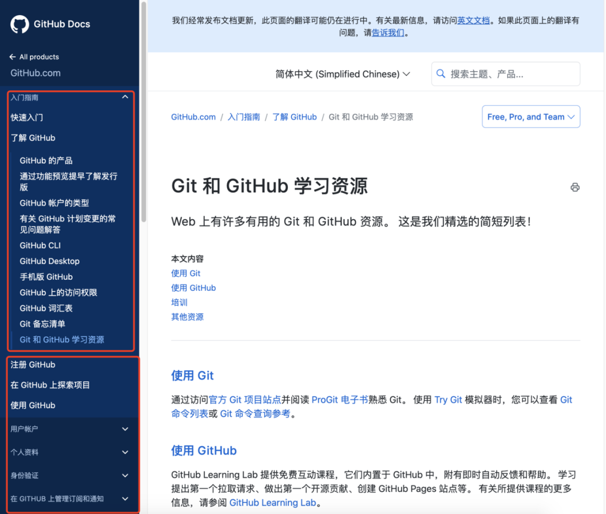Open ProGit 电子书 link
Screen dimensions: 606x514
click(339, 400)
